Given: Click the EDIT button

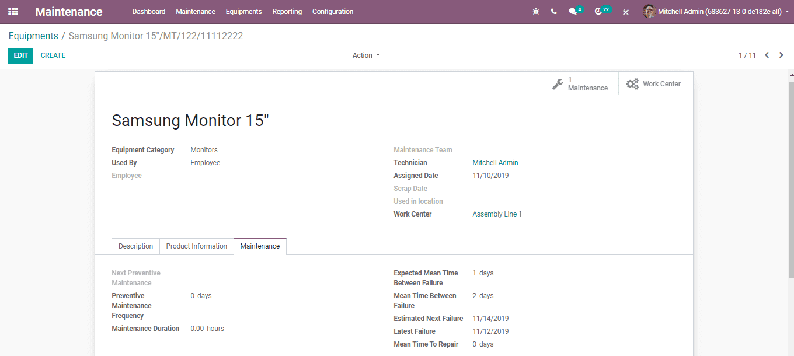Looking at the screenshot, I should [x=20, y=55].
